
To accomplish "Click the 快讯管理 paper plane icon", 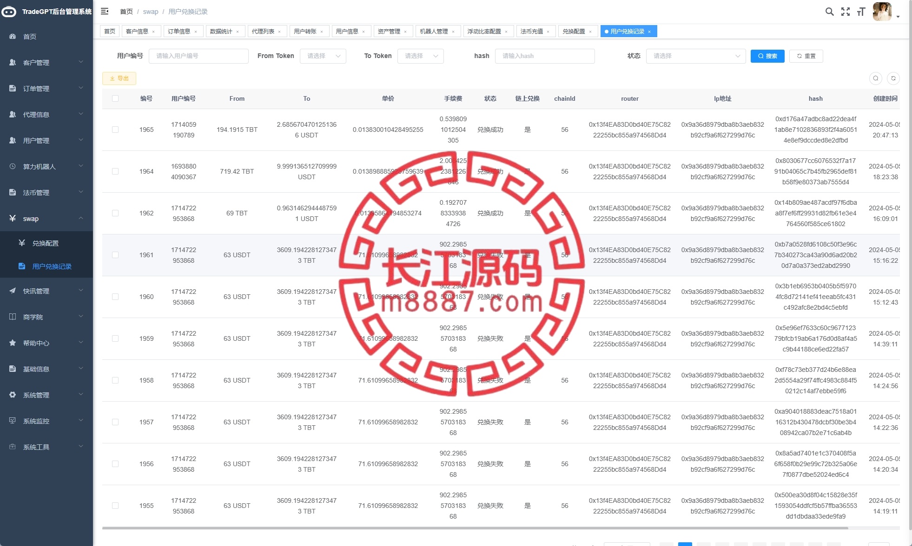I will tap(13, 291).
